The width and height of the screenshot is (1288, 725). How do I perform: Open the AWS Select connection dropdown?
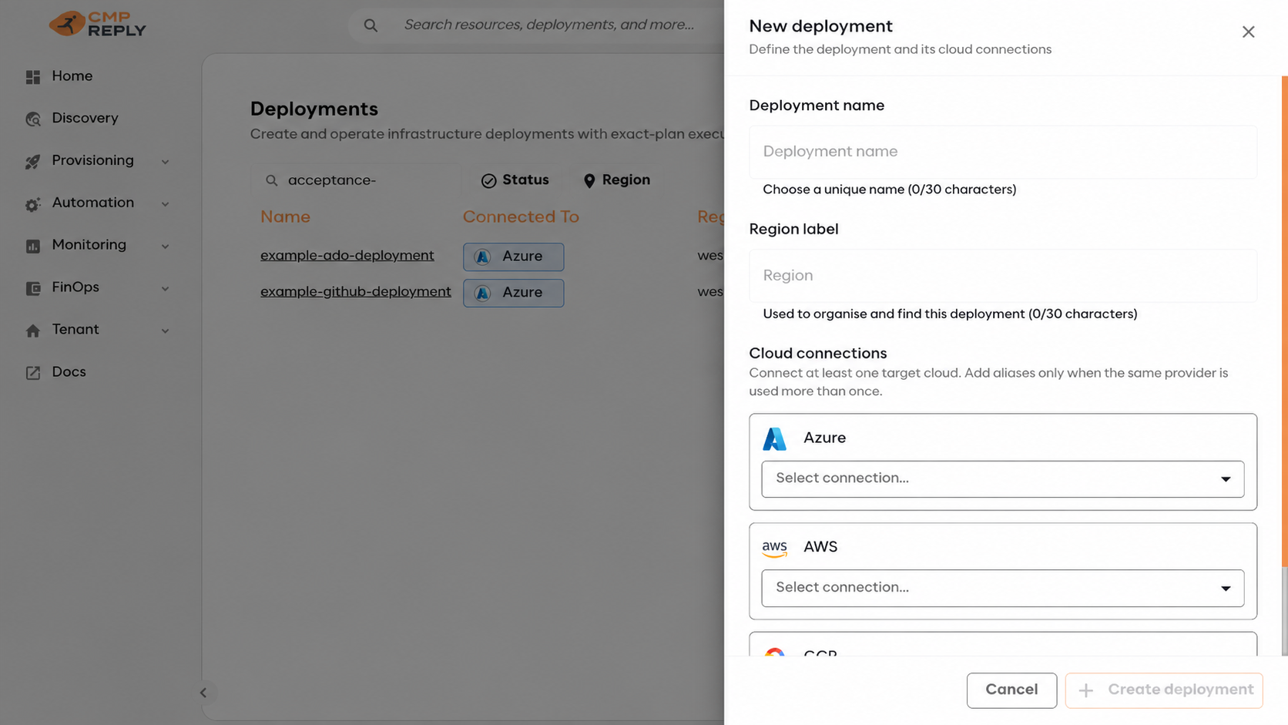pos(1002,589)
